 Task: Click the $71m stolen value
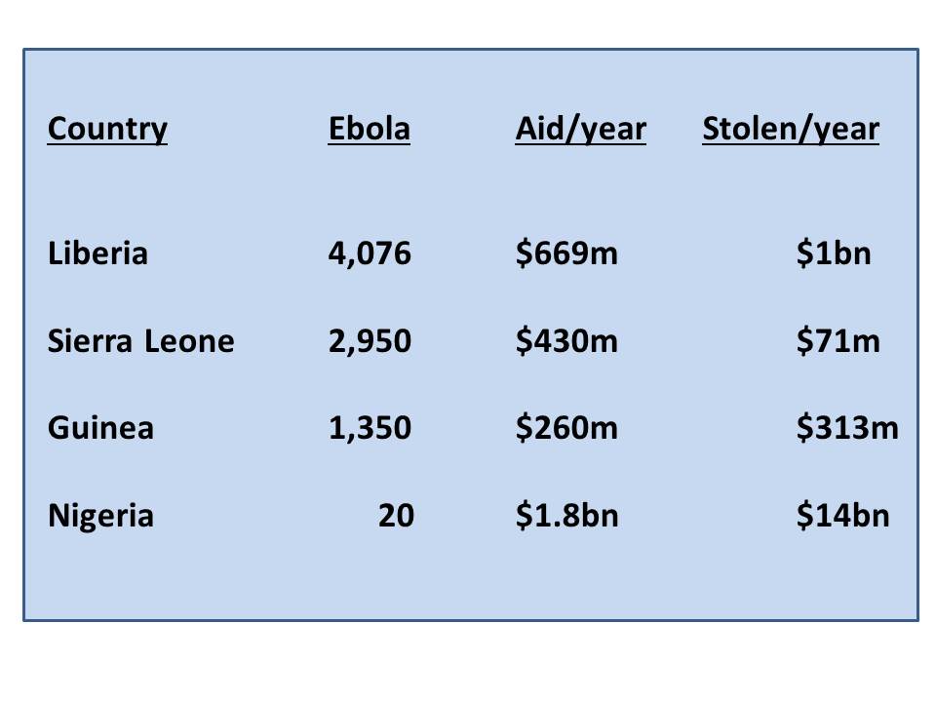[x=838, y=341]
